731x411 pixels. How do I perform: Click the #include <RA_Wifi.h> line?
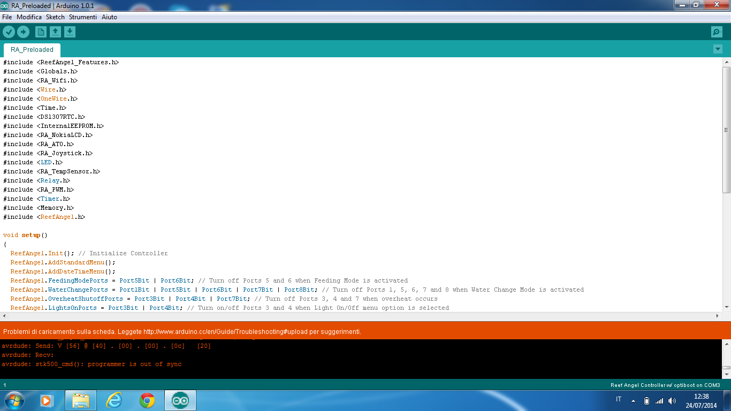(x=40, y=80)
